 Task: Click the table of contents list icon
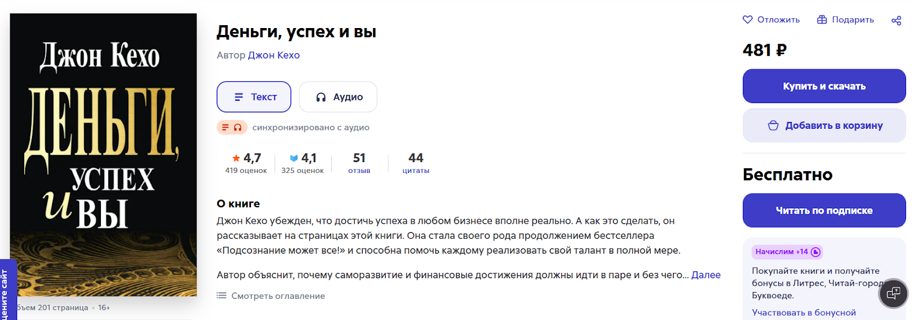tap(221, 296)
